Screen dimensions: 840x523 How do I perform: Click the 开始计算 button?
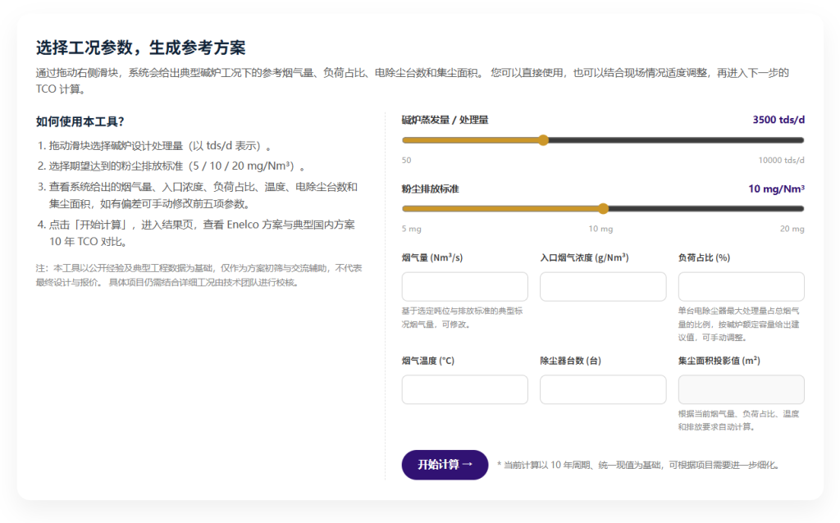[x=445, y=465]
